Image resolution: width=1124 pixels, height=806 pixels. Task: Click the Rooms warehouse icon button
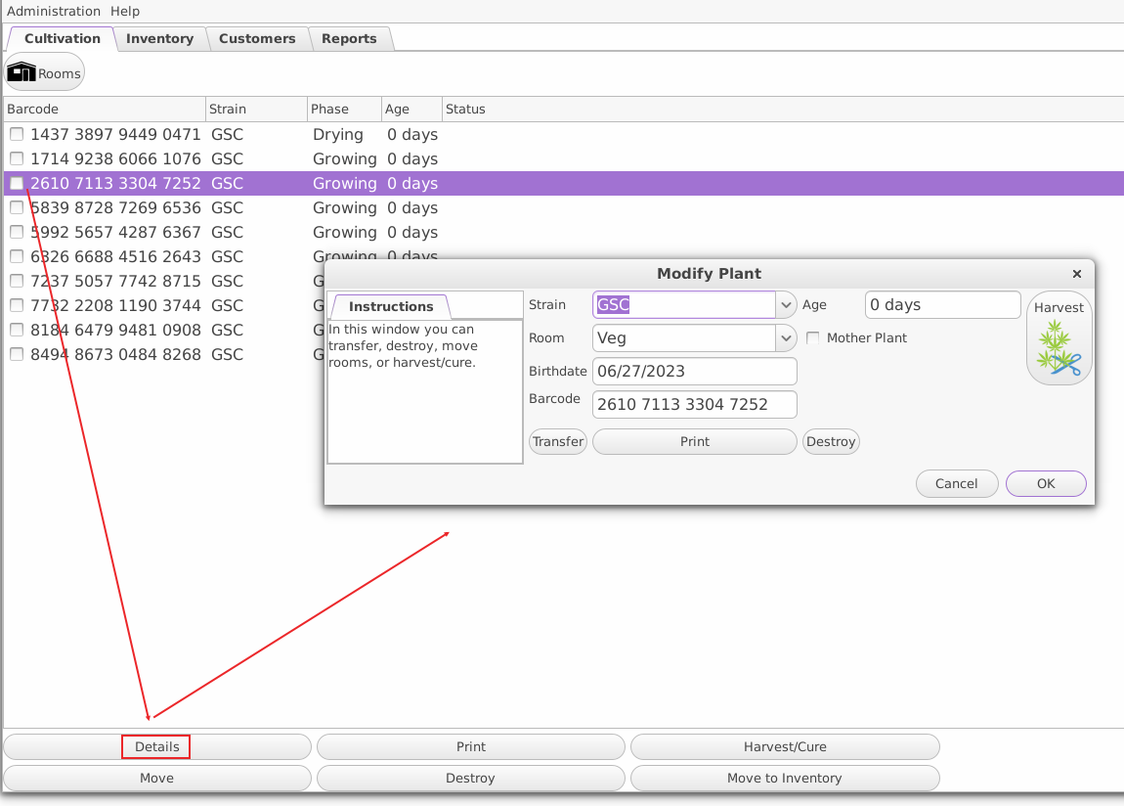45,73
